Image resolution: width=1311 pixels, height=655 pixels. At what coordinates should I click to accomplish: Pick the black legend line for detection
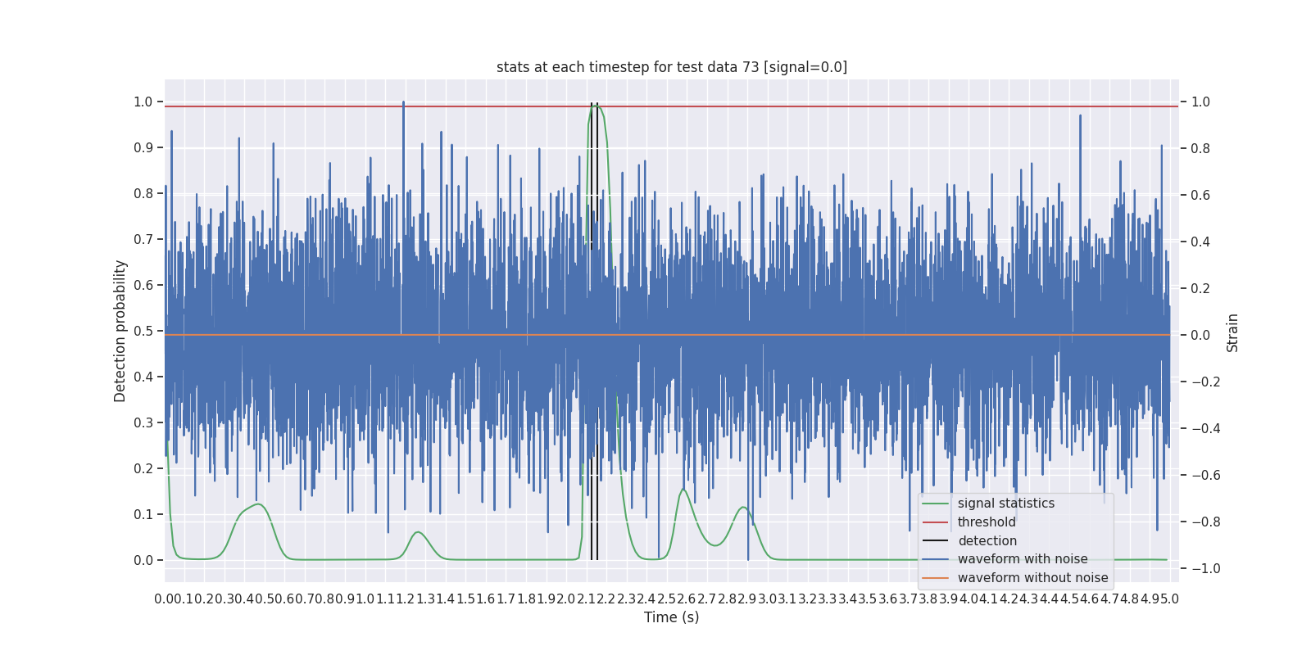tap(935, 541)
